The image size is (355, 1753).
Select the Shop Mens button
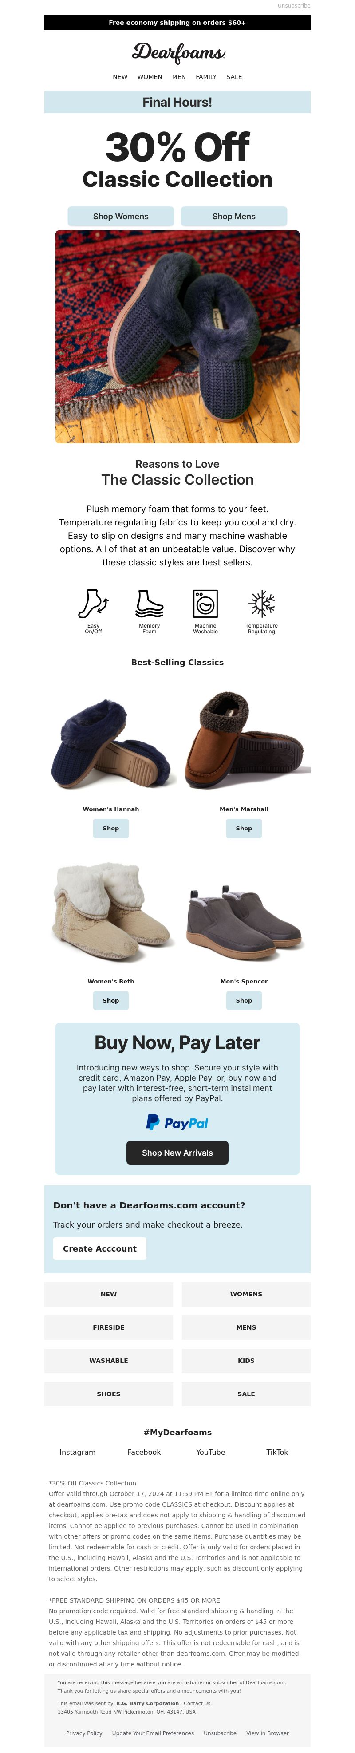[x=234, y=217]
